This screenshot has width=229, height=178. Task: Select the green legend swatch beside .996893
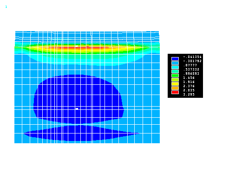[175, 76]
